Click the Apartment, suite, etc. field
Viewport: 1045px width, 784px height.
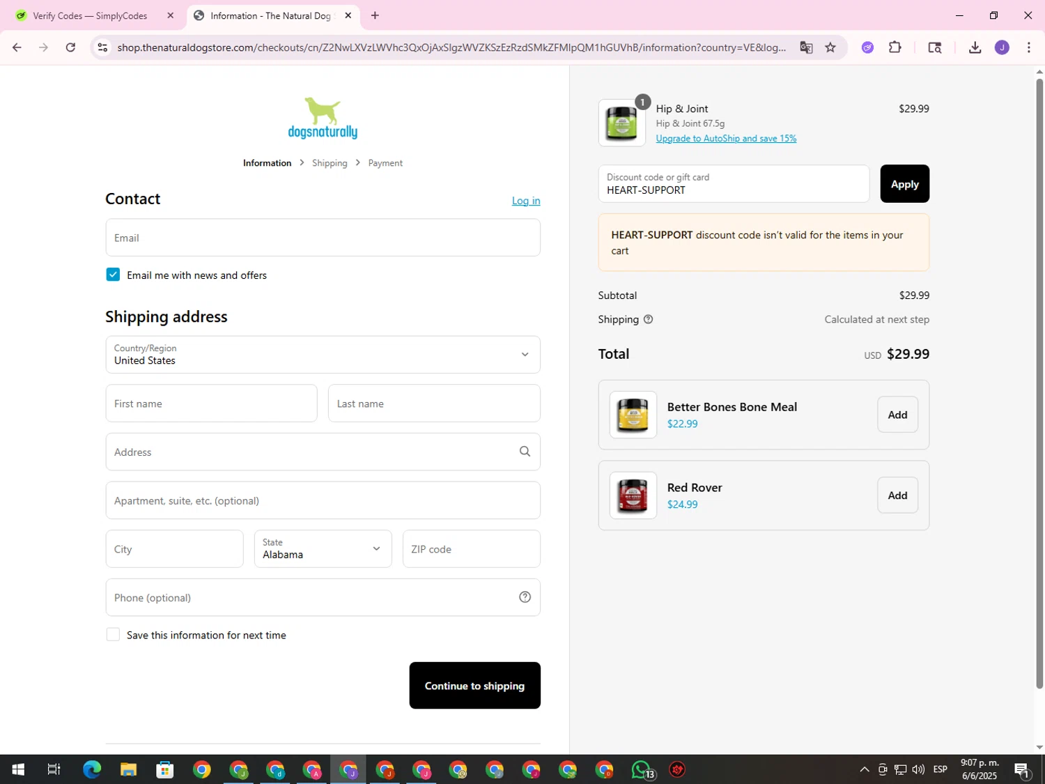323,500
